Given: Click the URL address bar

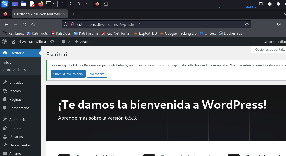Looking at the screenshot, I should pyautogui.click(x=156, y=25).
